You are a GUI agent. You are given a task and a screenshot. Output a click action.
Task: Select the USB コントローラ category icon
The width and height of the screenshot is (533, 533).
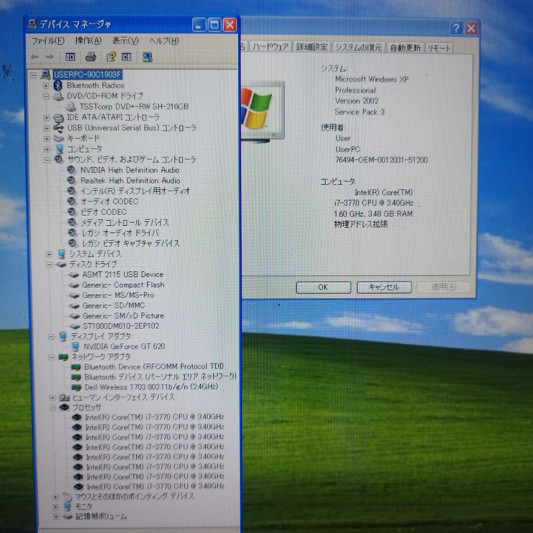58,128
